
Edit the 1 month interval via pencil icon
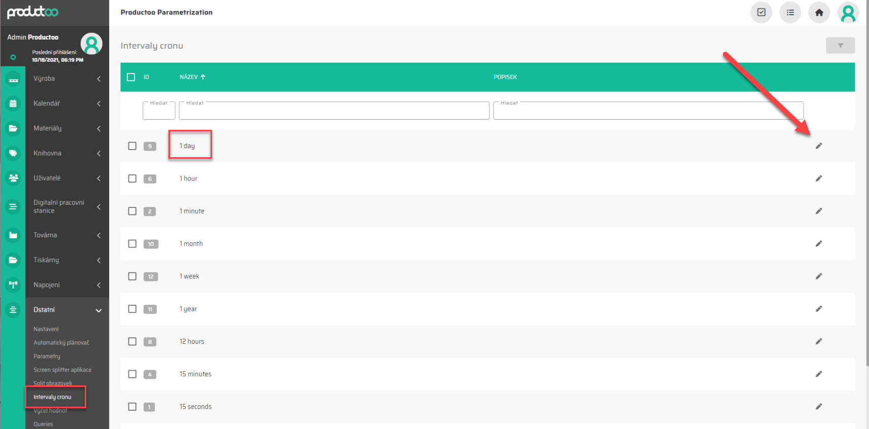(x=818, y=244)
